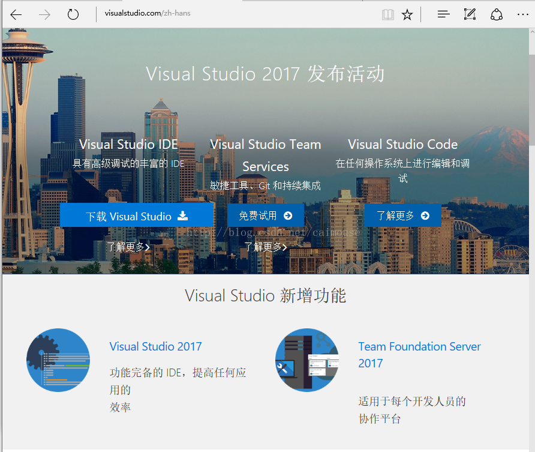Go back with the browser back arrow

coord(16,14)
